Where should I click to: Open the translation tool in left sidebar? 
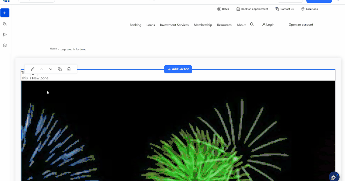click(5, 24)
